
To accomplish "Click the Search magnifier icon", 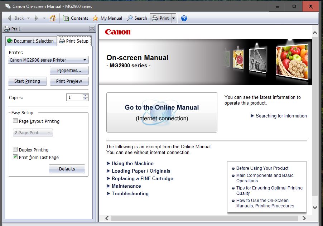I will point(130,18).
